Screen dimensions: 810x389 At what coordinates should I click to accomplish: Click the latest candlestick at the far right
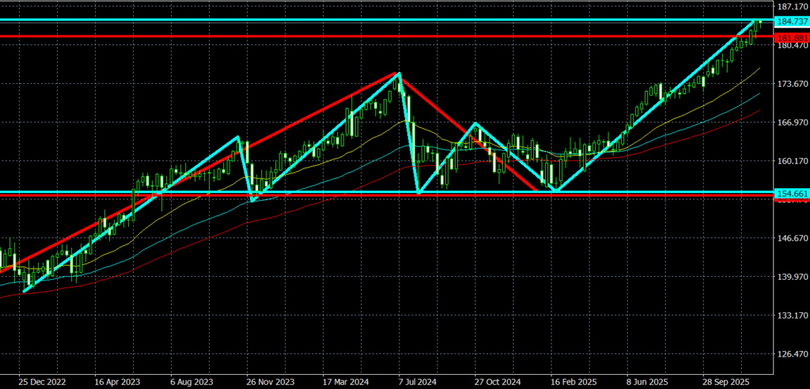coord(759,24)
